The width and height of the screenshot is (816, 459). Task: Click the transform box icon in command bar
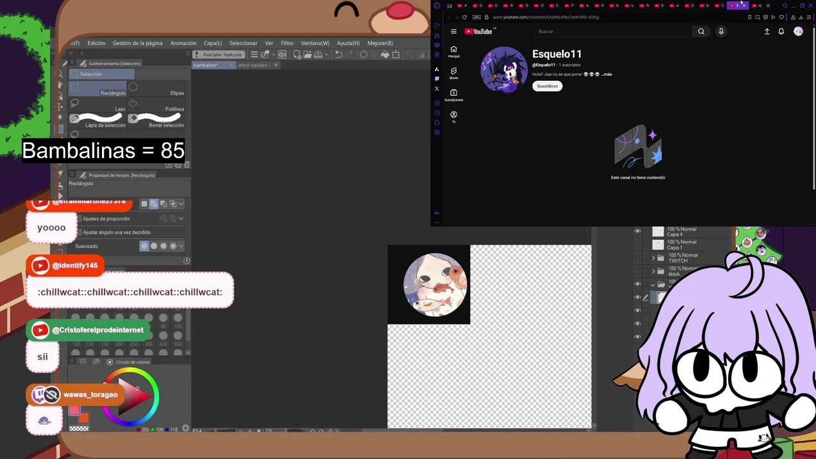(x=395, y=55)
